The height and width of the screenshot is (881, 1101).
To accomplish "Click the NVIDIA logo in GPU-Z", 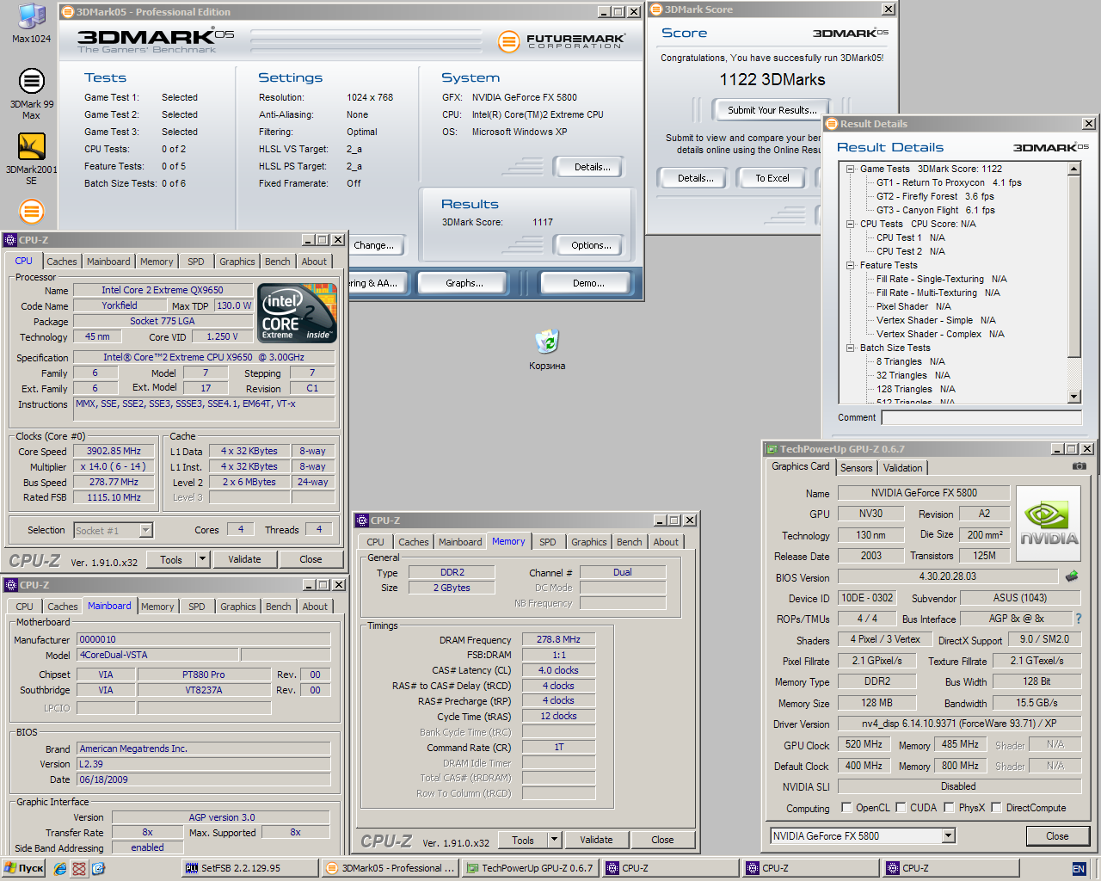I will (1049, 525).
